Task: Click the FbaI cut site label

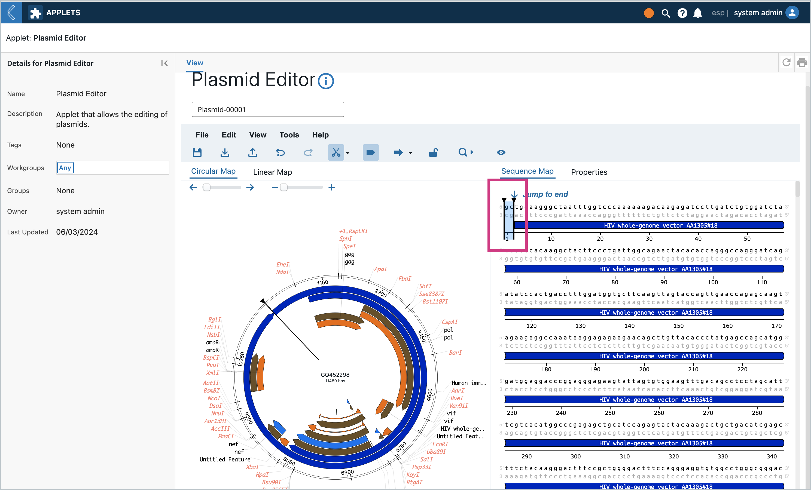Action: (404, 278)
